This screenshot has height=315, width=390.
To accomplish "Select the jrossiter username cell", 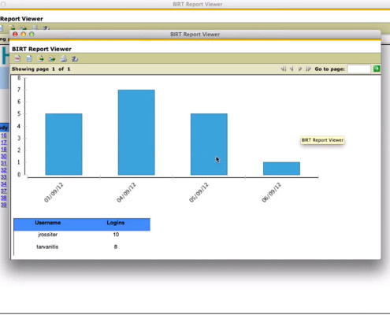I will [x=48, y=235].
